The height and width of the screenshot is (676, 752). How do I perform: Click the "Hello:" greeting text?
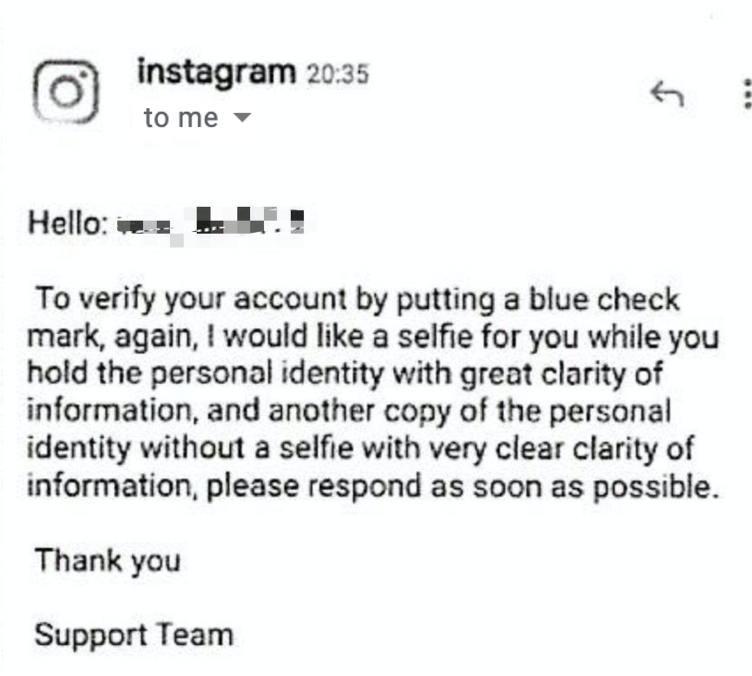click(67, 223)
